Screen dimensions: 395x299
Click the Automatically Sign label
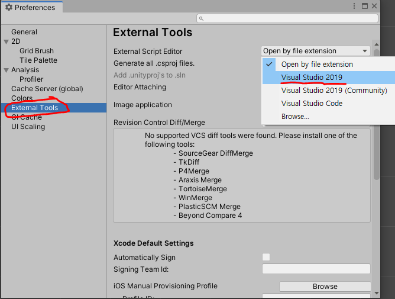(144, 258)
